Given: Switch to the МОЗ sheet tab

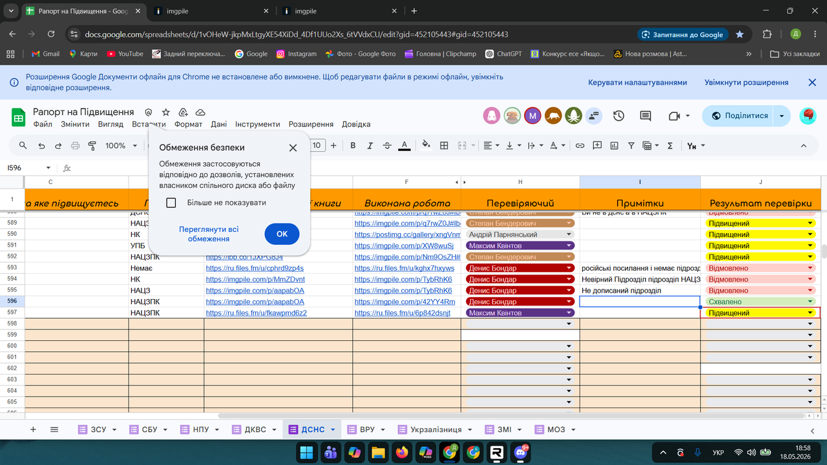Looking at the screenshot, I should 556,429.
